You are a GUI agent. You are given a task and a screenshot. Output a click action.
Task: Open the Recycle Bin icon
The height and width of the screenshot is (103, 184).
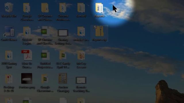pos(9,8)
